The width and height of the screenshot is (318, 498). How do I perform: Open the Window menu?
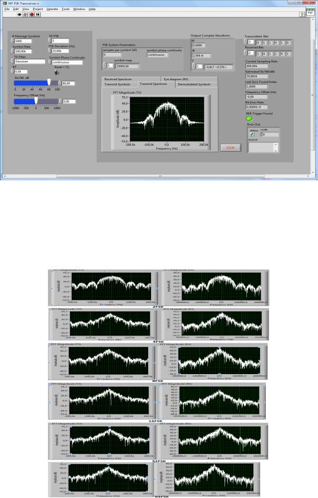pyautogui.click(x=79, y=9)
